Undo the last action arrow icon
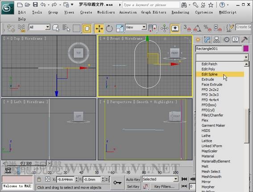 [43, 4]
